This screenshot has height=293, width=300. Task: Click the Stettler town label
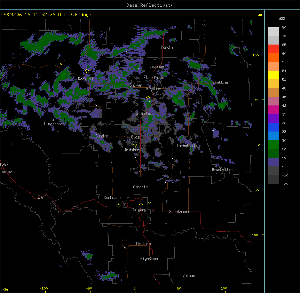pyautogui.click(x=221, y=82)
